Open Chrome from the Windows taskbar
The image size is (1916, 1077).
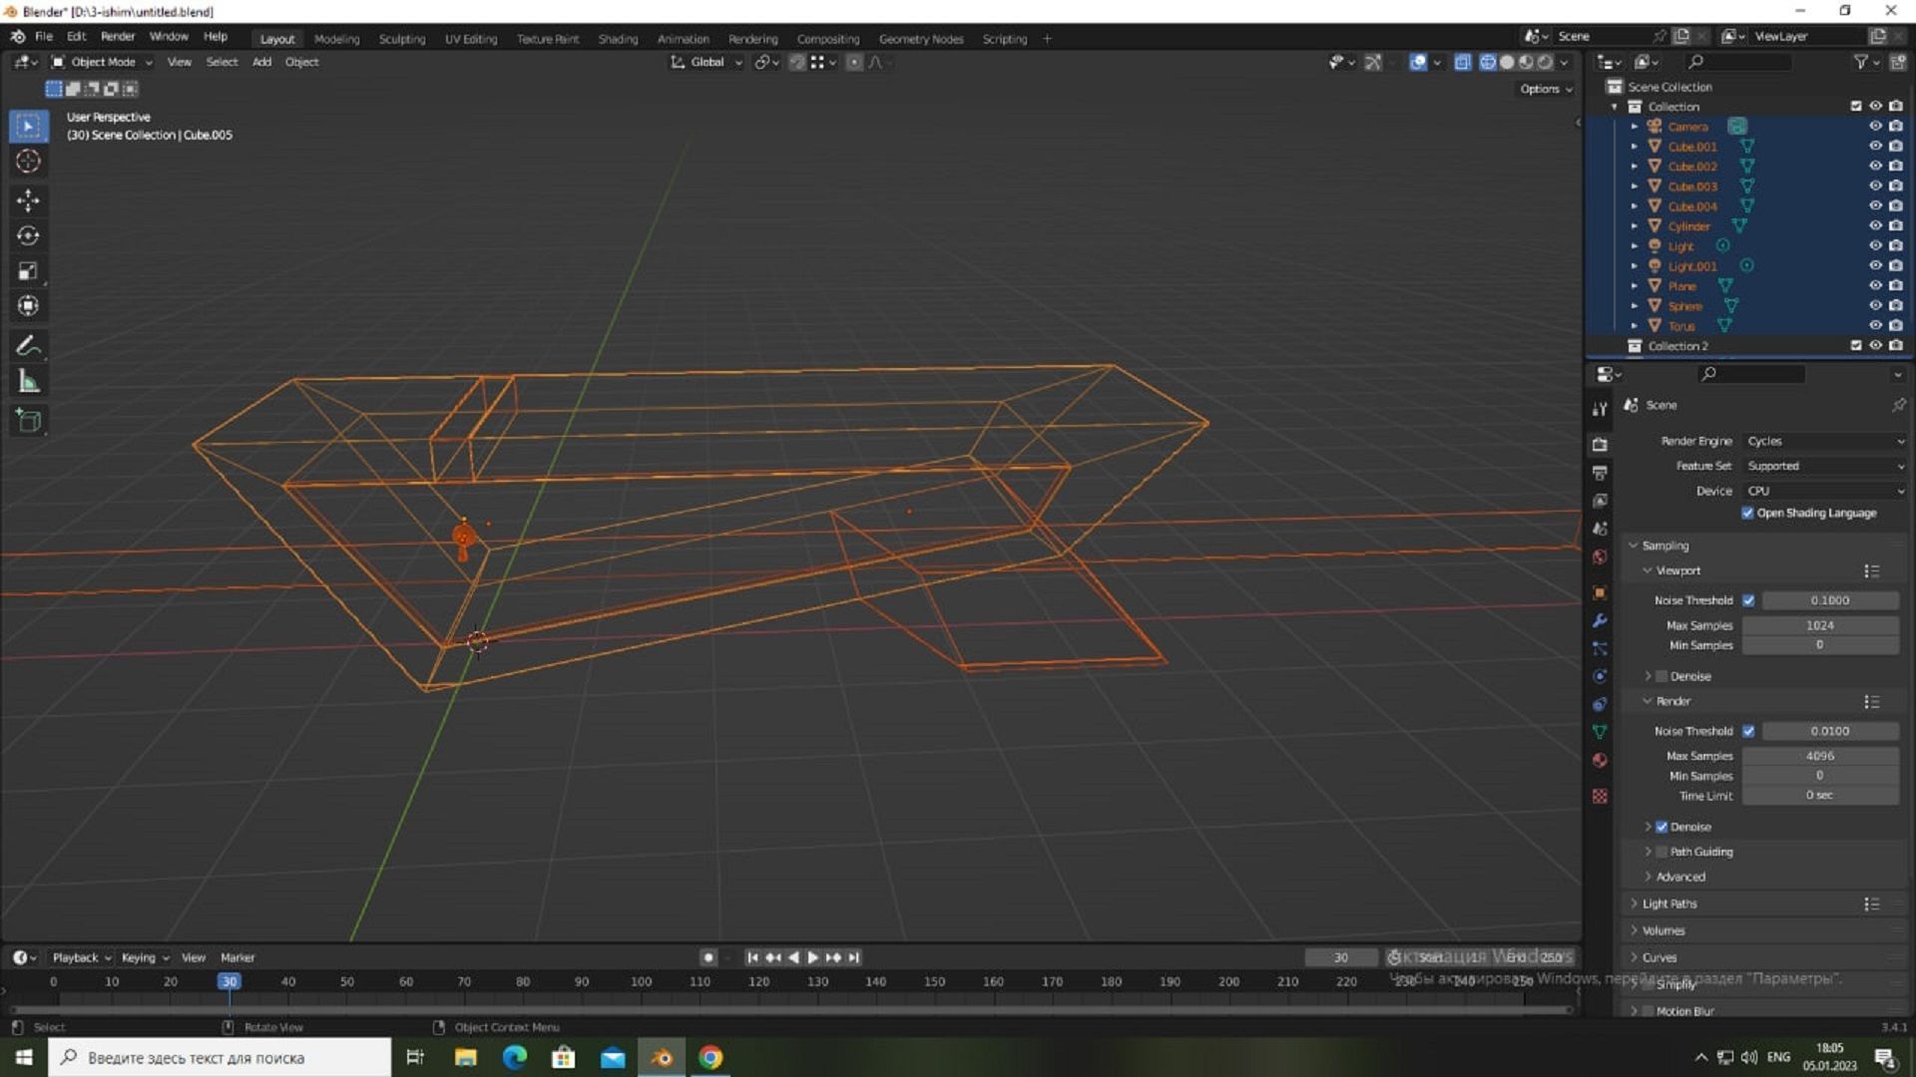pos(711,1057)
